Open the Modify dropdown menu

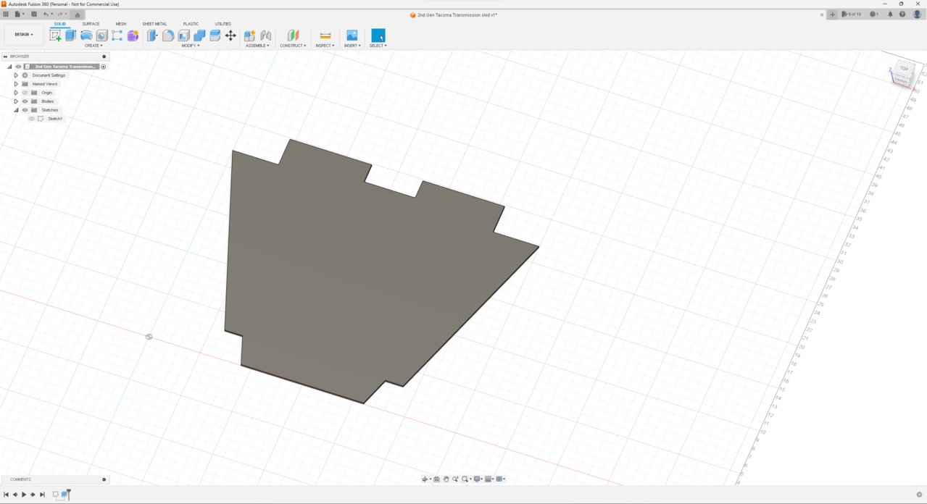click(190, 46)
